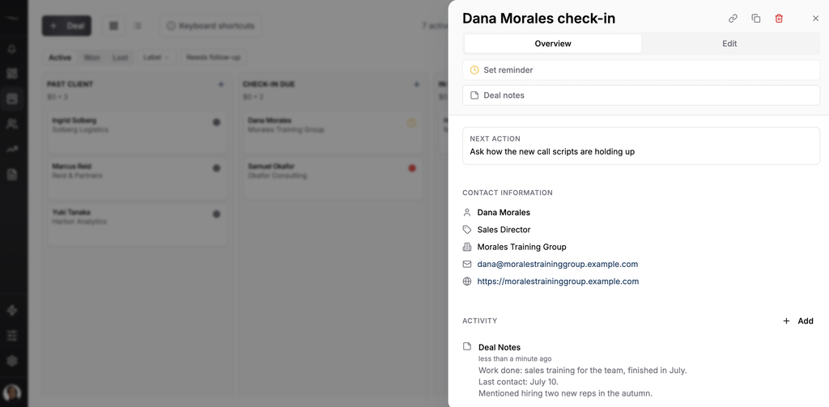Click the building icon next to Morales Training Group

click(x=467, y=247)
